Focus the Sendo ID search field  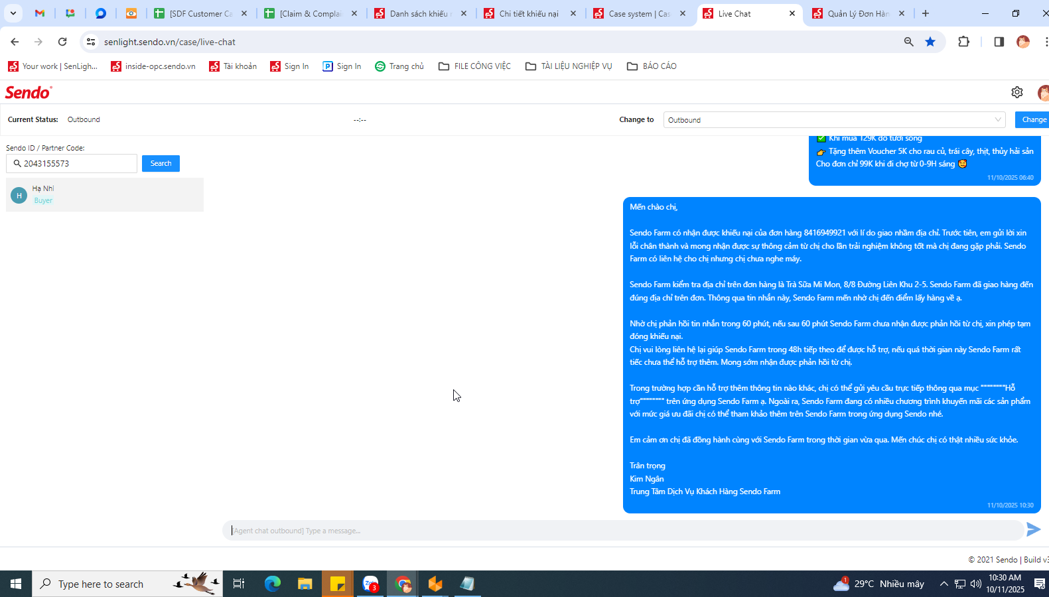point(72,163)
